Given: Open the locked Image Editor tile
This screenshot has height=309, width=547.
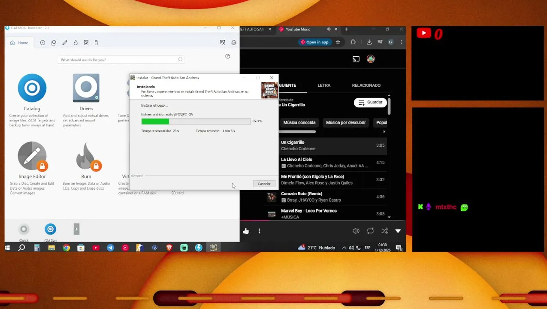Looking at the screenshot, I should (x=32, y=160).
